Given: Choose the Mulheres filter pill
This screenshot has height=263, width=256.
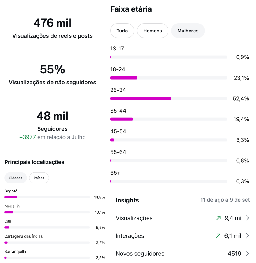Looking at the screenshot, I should [x=188, y=31].
